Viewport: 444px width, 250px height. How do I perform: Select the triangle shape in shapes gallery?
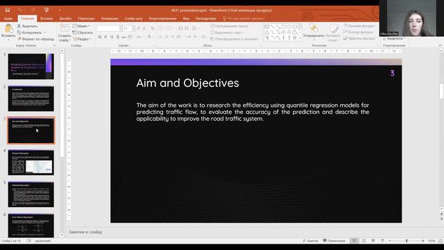click(x=267, y=32)
